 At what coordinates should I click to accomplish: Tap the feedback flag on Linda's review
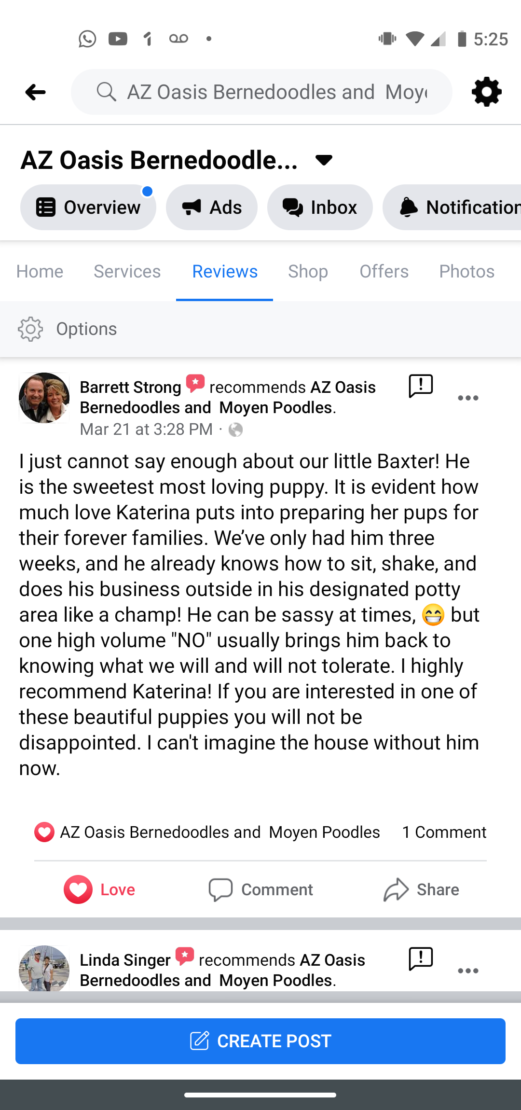[x=421, y=959]
